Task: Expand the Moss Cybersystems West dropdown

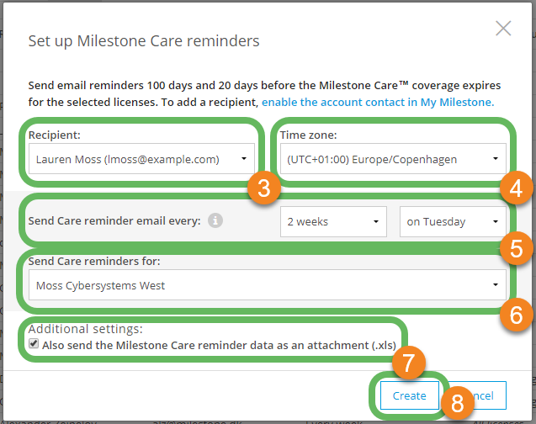Action: click(x=268, y=285)
